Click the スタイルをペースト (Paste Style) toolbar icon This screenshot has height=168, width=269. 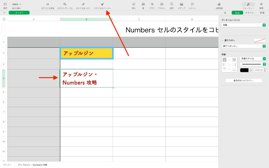click(103, 4)
